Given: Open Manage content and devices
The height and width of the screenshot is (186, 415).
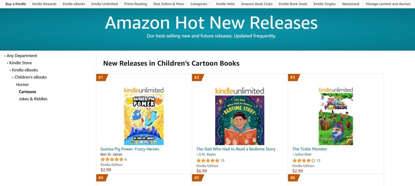Looking at the screenshot, I should pos(388,4).
